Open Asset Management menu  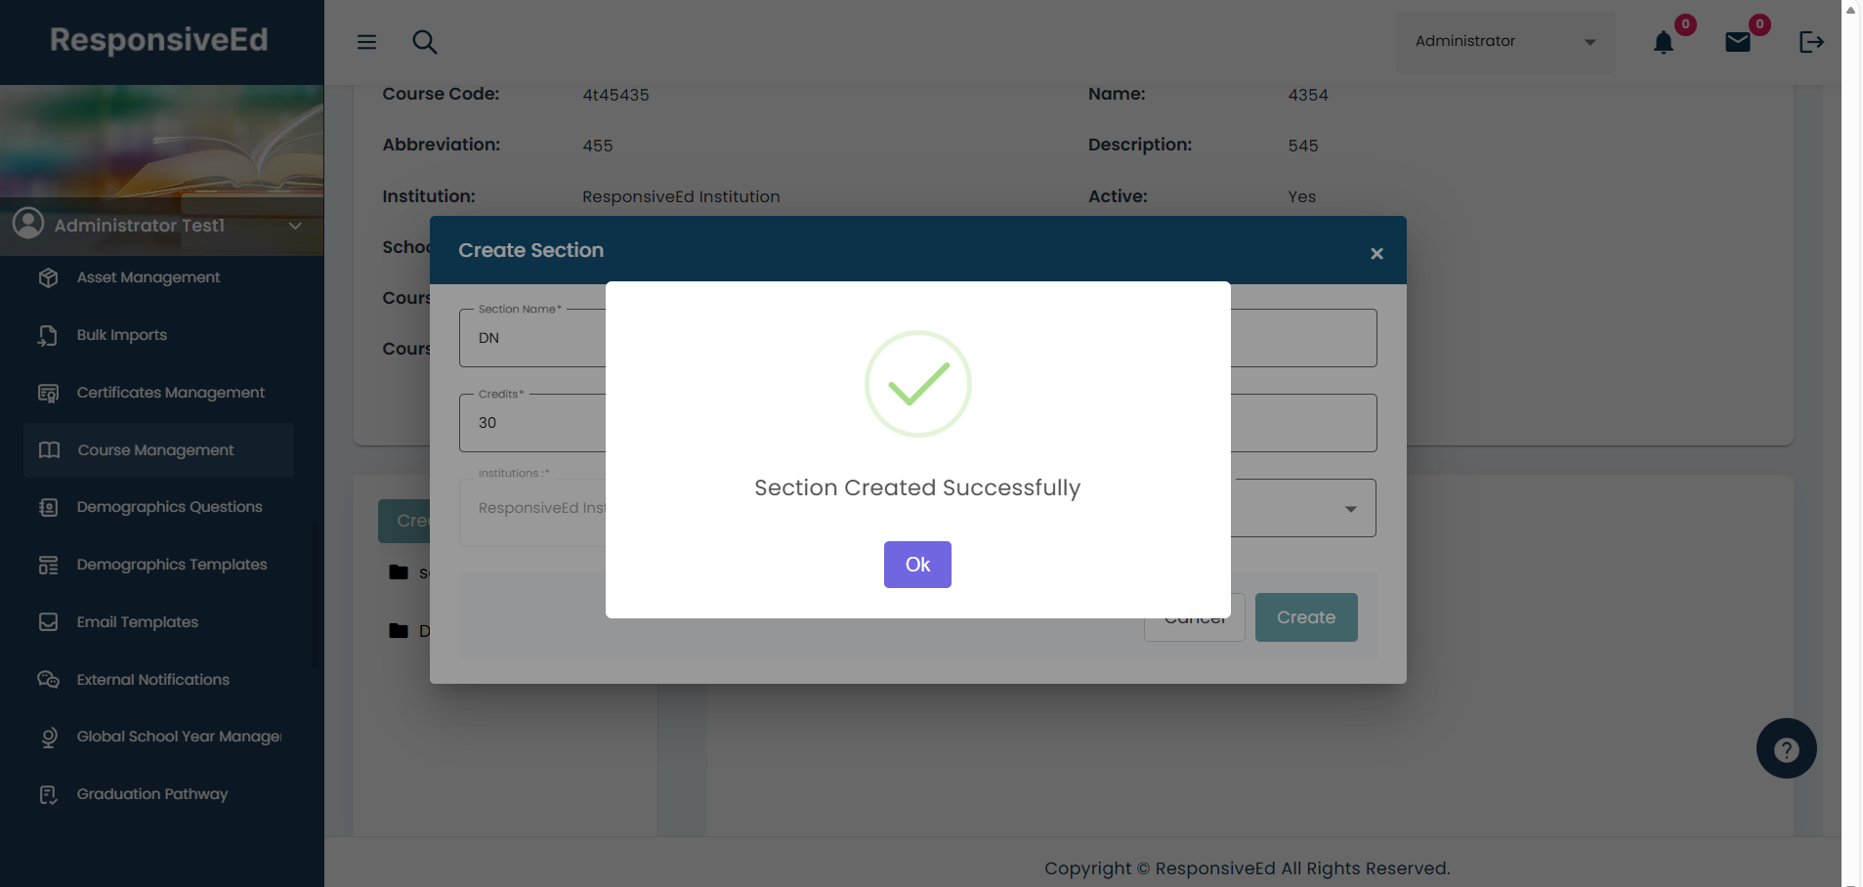tap(148, 277)
